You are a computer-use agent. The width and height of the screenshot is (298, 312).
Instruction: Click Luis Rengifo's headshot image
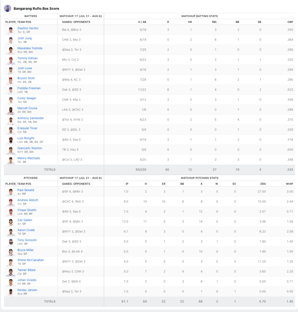pyautogui.click(x=11, y=140)
